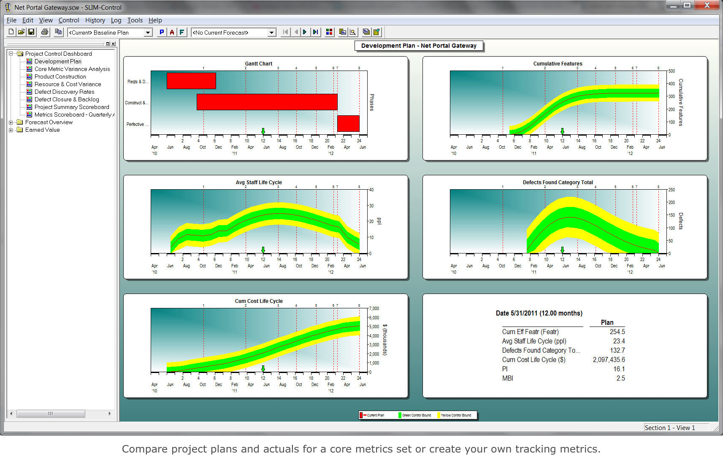This screenshot has height=460, width=723.
Task: Select Core Metric Variance Analysis
Action: pos(71,69)
